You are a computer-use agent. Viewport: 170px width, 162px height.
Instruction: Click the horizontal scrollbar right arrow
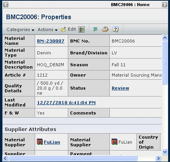(x=158, y=159)
